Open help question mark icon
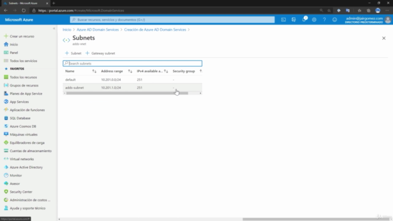Screen dimensions: 393x221 [x=324, y=20]
